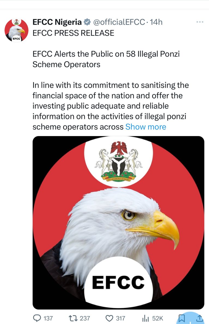
Task: Expand the tweet with Show more
Action: pos(146,127)
